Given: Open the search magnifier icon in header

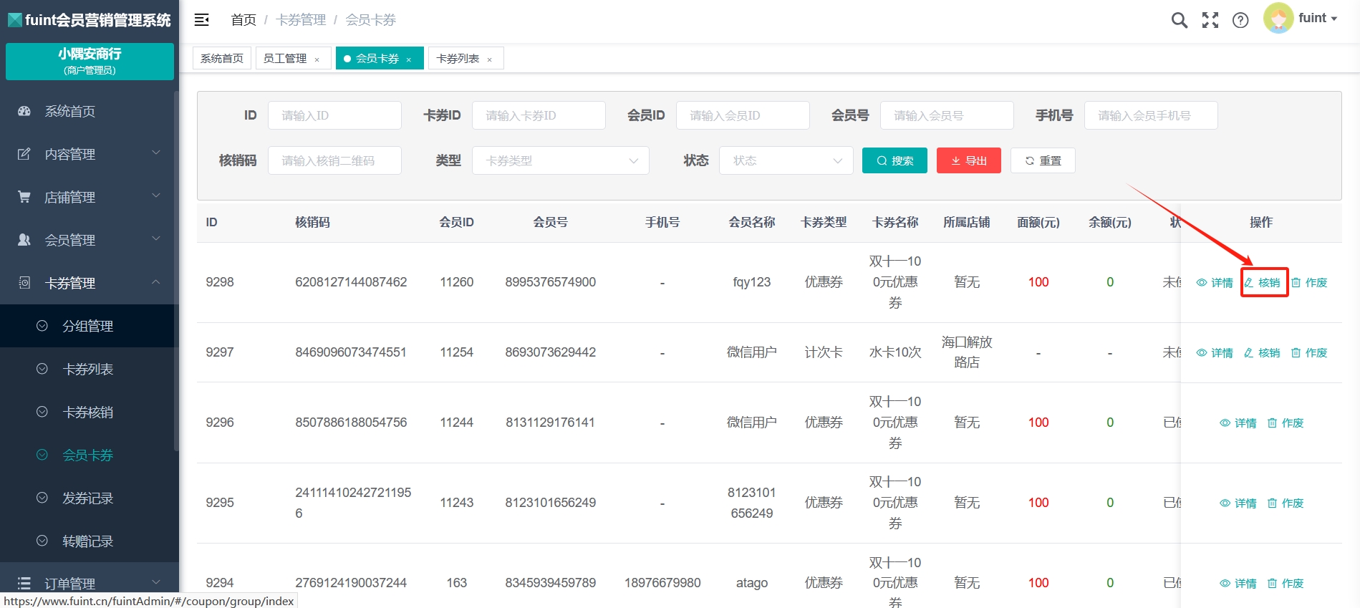Looking at the screenshot, I should [1179, 20].
